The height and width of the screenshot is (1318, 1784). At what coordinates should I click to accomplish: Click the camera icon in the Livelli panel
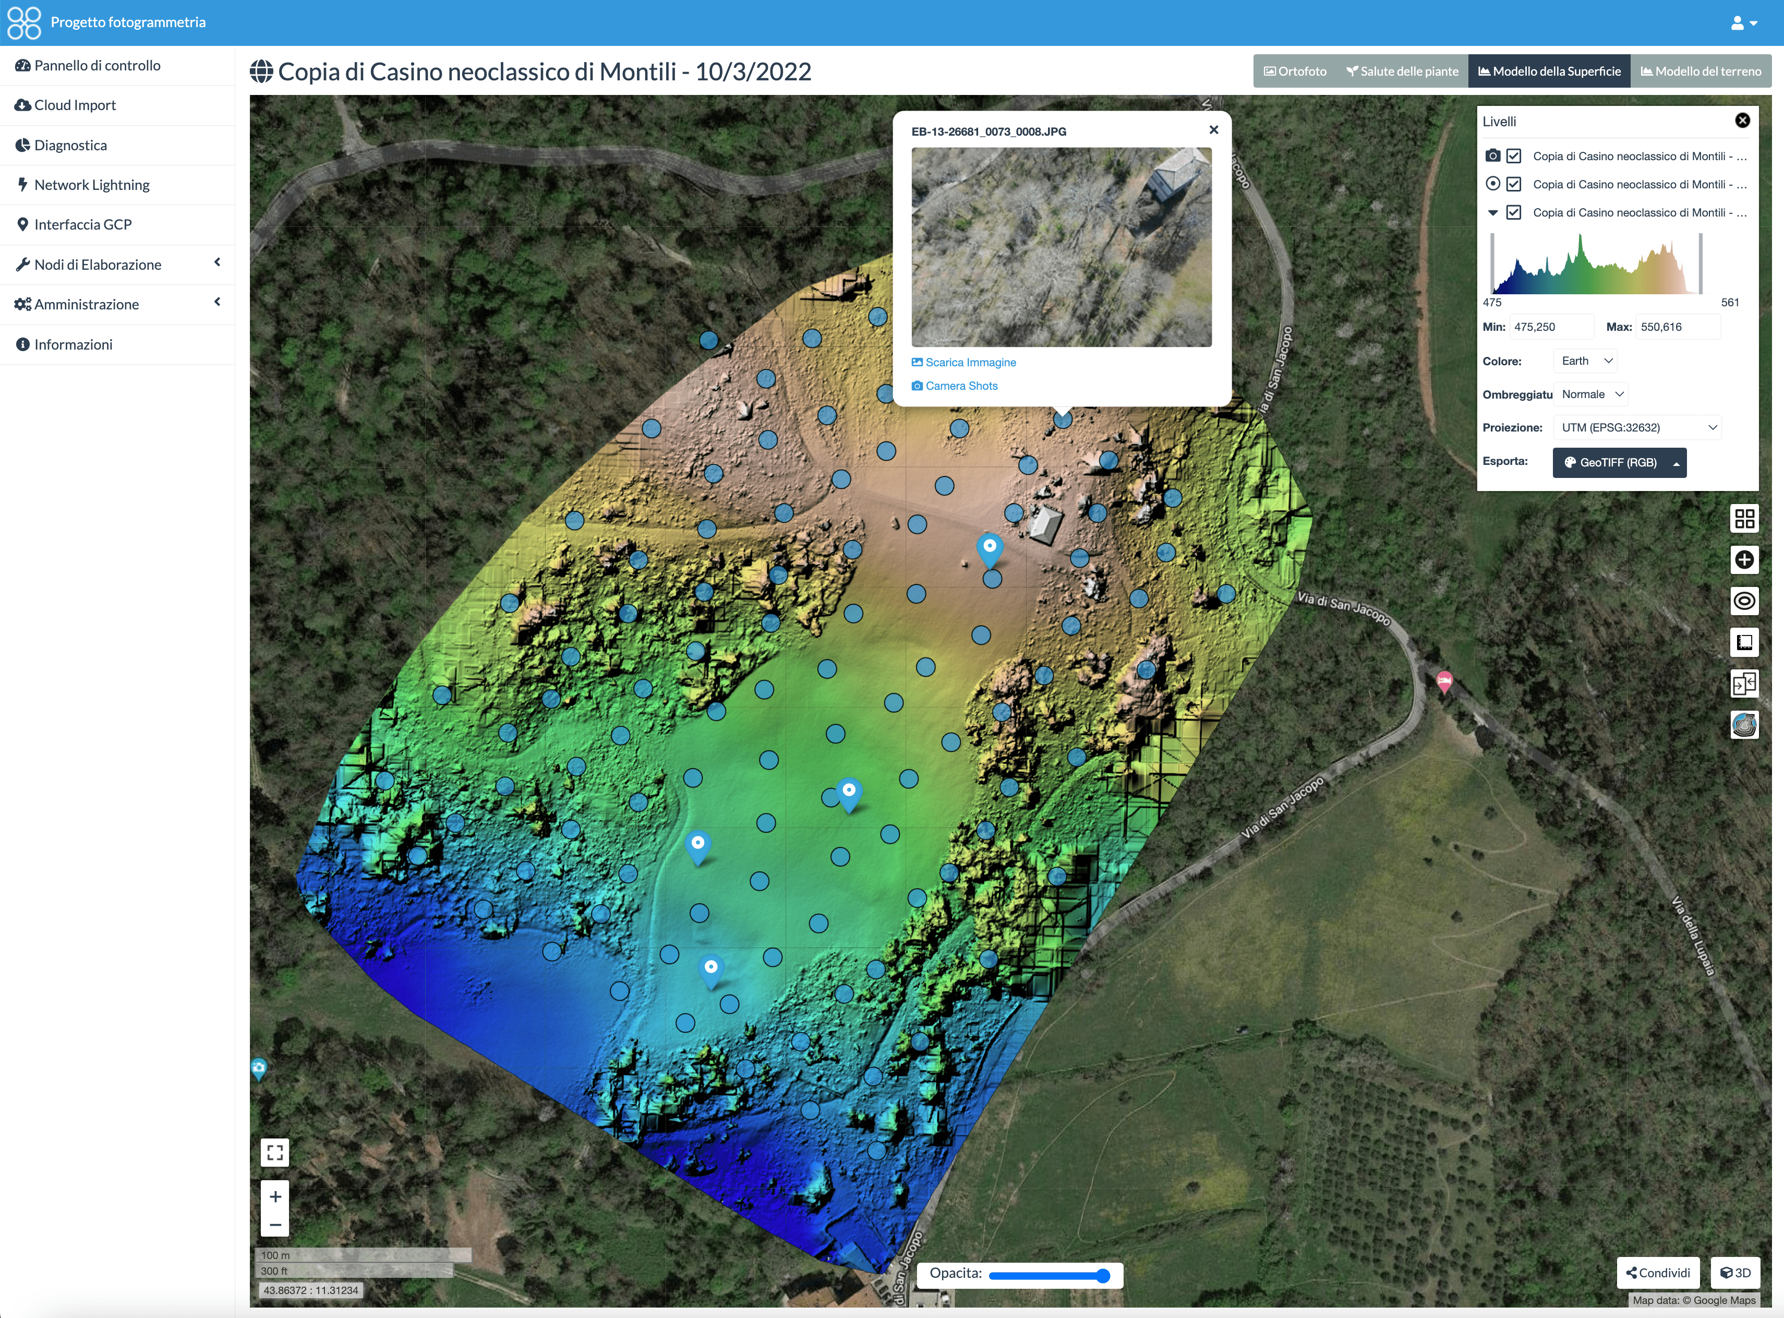(x=1493, y=155)
